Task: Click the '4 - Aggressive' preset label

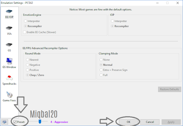Action: [x=59, y=122]
